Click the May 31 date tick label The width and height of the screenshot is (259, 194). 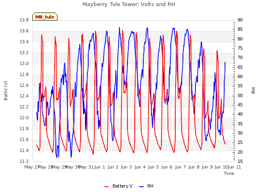86,167
